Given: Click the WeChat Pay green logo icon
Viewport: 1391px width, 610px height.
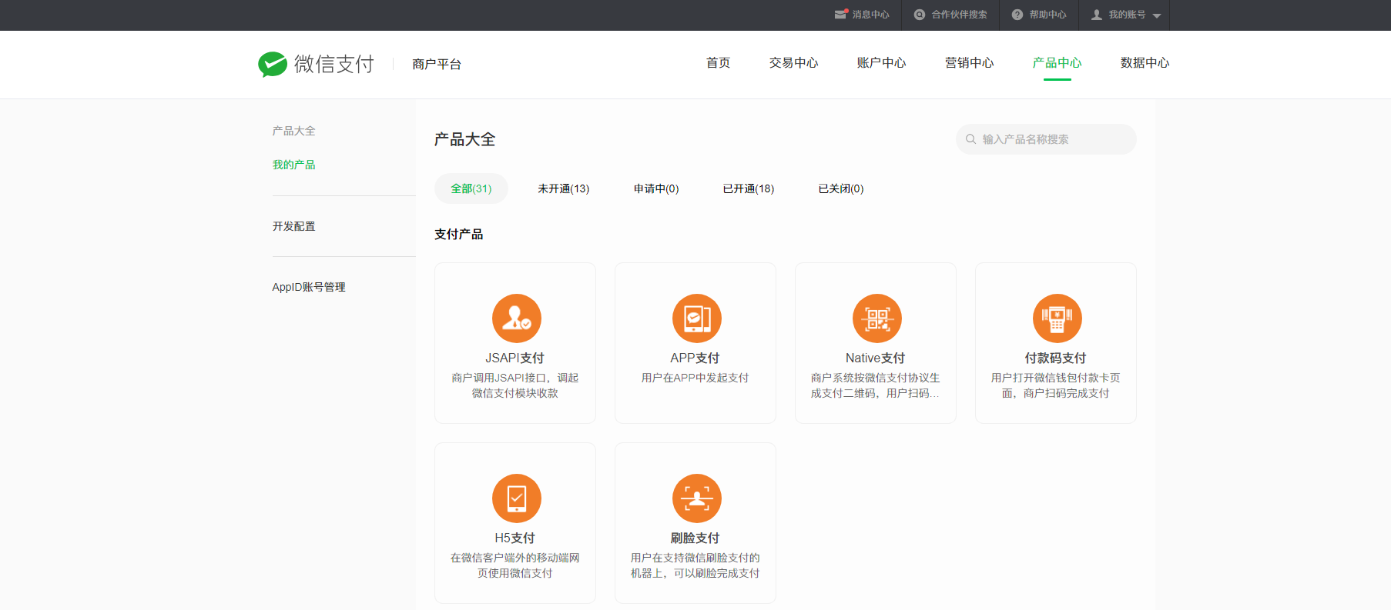Looking at the screenshot, I should tap(273, 64).
